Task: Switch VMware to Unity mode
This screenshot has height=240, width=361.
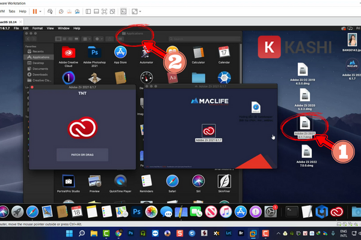Action: click(x=113, y=11)
